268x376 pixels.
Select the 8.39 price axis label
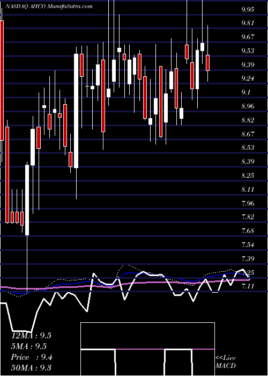(248, 162)
